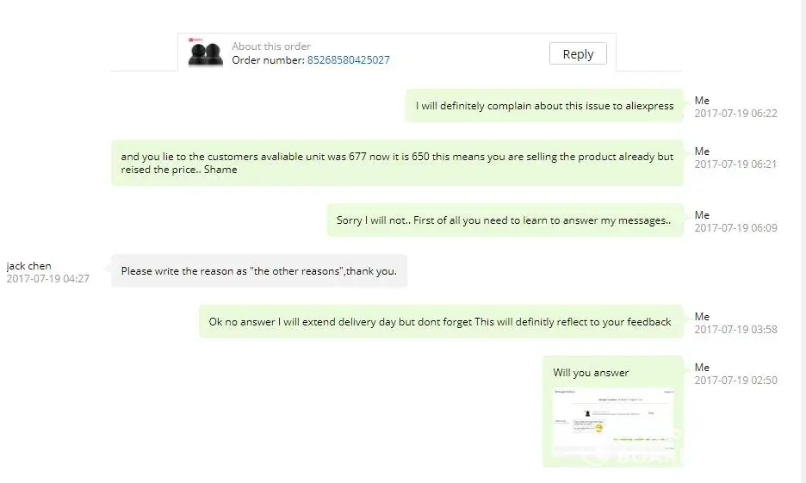The height and width of the screenshot is (483, 806).
Task: Select the 'Sorry I will not' message bubble
Action: (x=503, y=220)
